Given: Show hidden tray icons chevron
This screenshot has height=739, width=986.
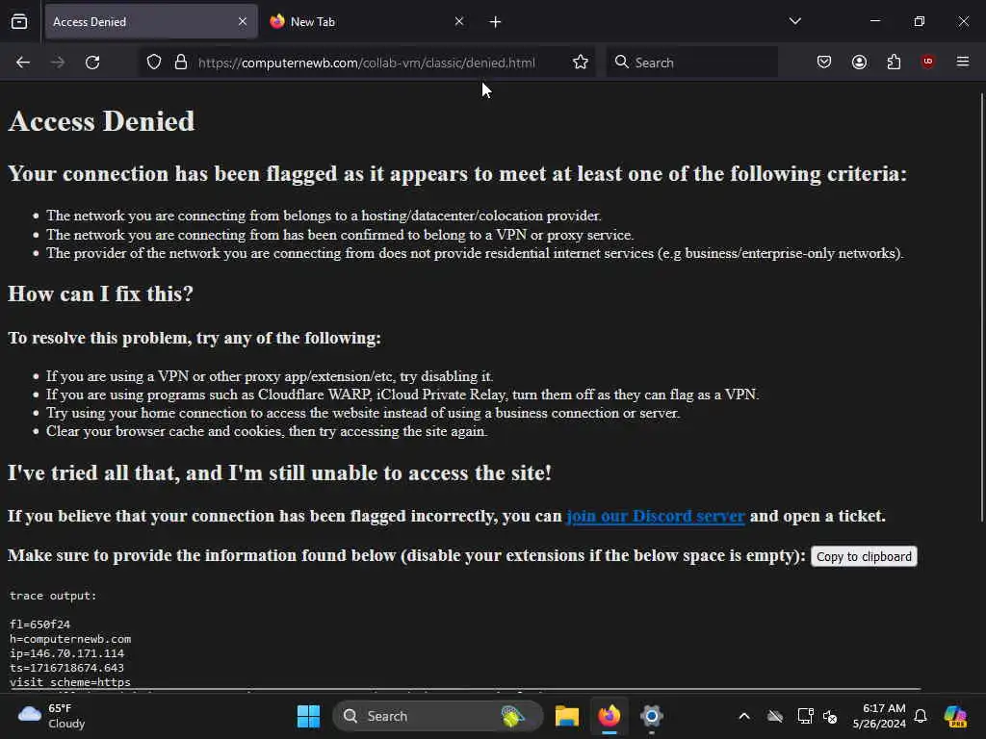Looking at the screenshot, I should pyautogui.click(x=744, y=716).
